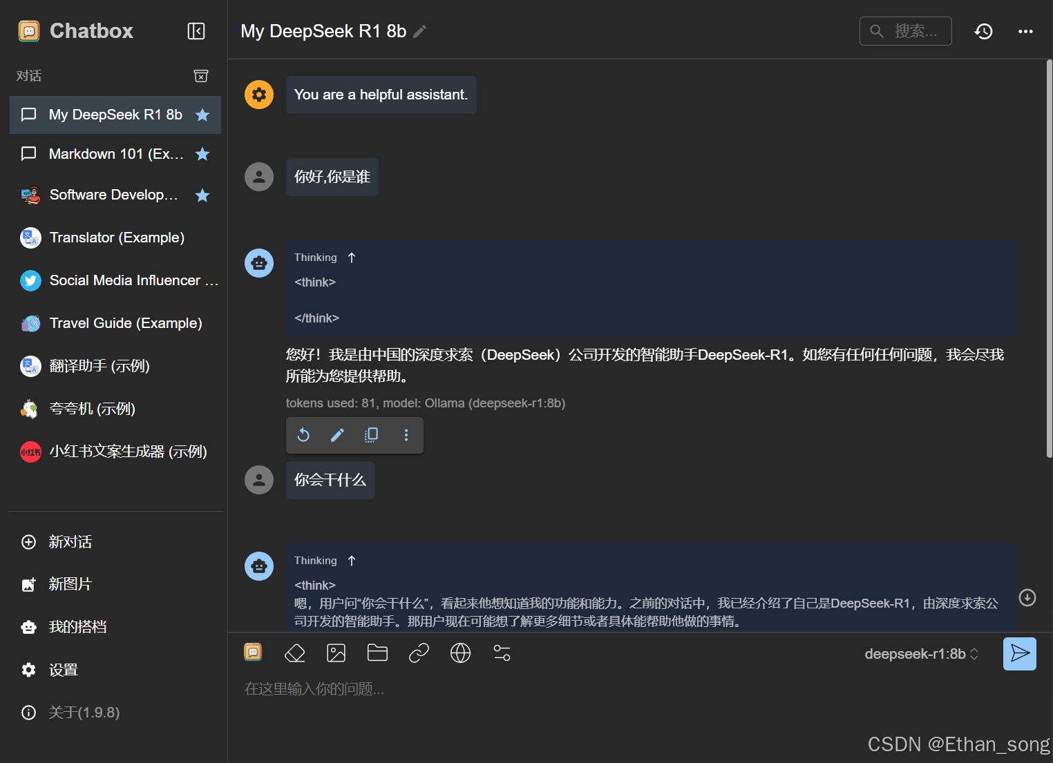Open the deepseek-r1:8b model selector

tap(922, 654)
